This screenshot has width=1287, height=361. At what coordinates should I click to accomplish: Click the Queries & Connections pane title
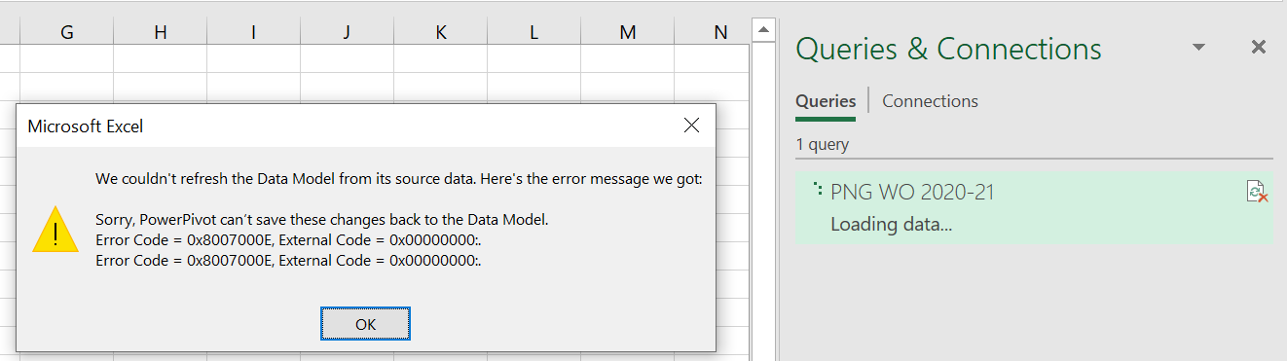point(948,48)
